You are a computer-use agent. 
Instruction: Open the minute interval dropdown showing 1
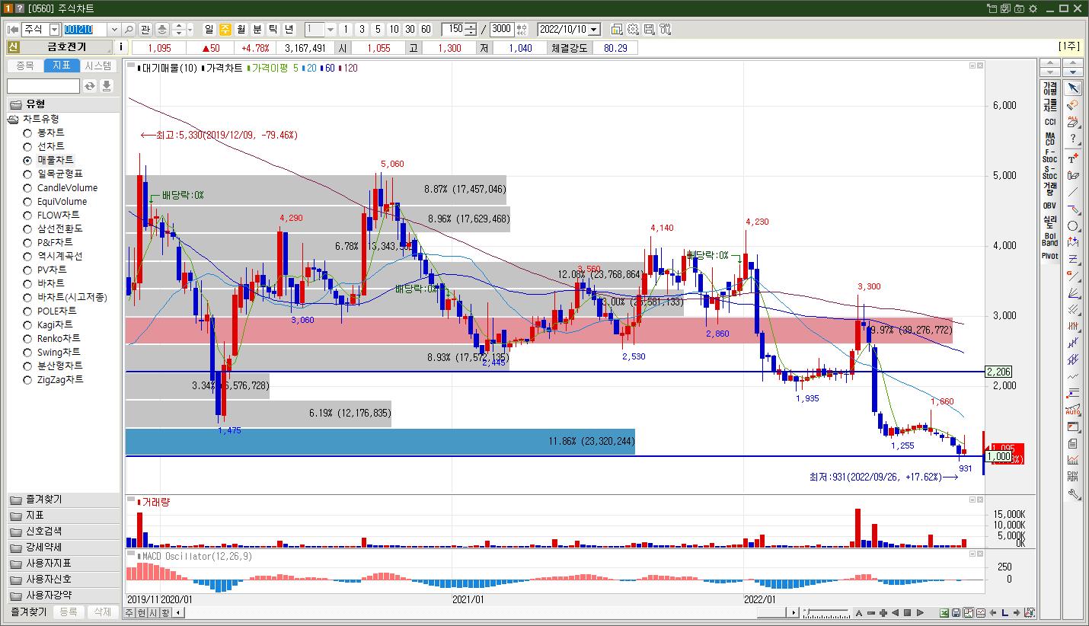pyautogui.click(x=331, y=30)
